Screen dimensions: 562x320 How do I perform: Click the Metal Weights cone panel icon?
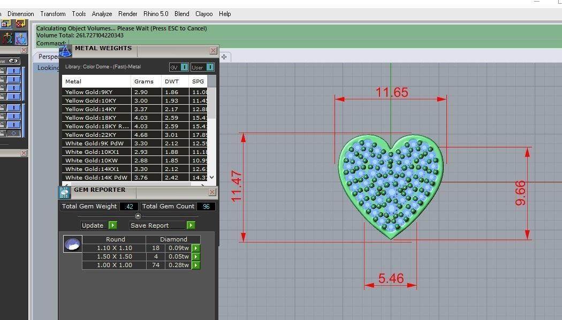tap(65, 51)
